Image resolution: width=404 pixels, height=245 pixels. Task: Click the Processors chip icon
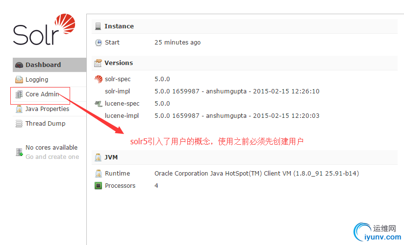(x=98, y=186)
